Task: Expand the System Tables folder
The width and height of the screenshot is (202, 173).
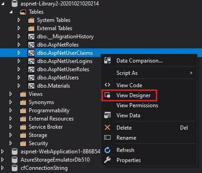Action: coord(19,20)
